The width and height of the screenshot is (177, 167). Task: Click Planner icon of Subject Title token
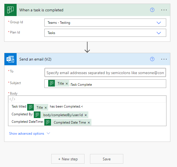click(x=52, y=83)
